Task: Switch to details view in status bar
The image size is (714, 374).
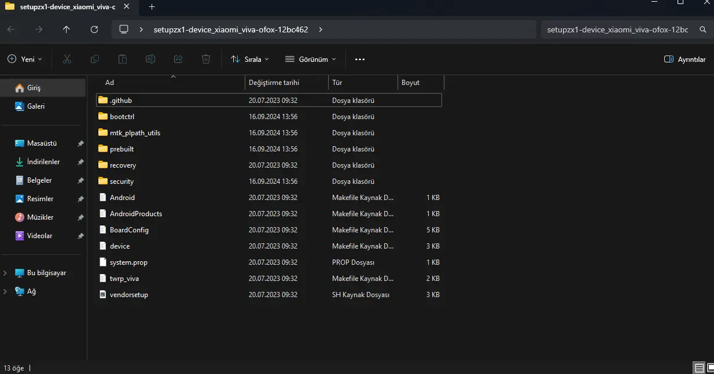Action: click(x=699, y=368)
